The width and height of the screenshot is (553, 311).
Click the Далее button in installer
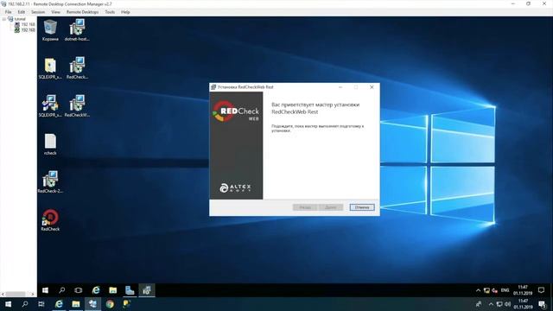point(330,207)
